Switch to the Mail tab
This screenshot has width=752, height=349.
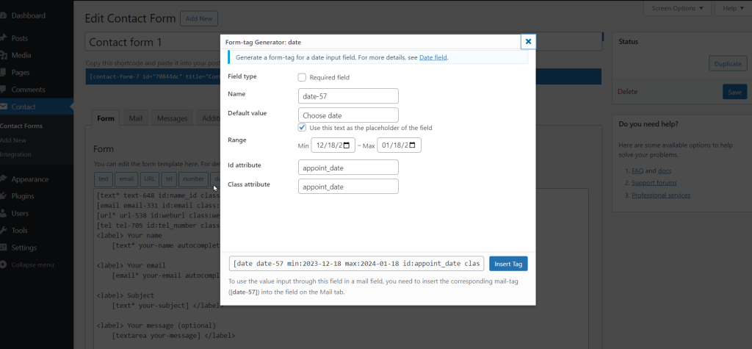pos(135,118)
